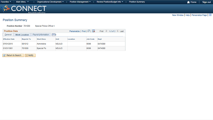
Task: Select job code in 01/01/1901 row
Action: point(89,48)
